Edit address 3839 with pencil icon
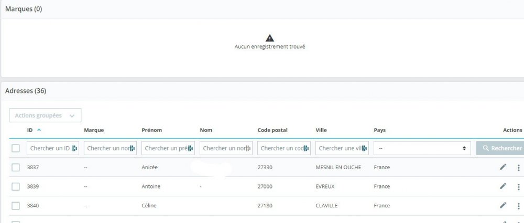Viewport: 524px width, 223px height. 503,186
